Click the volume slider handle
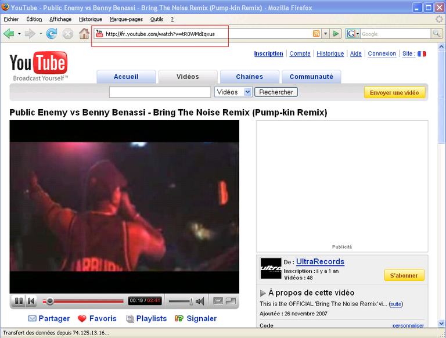Image resolution: width=446 pixels, height=338 pixels. click(x=191, y=301)
